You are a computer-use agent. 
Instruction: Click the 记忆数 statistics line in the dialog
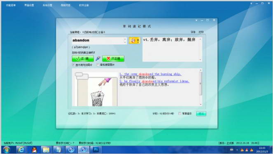[x=91, y=114]
